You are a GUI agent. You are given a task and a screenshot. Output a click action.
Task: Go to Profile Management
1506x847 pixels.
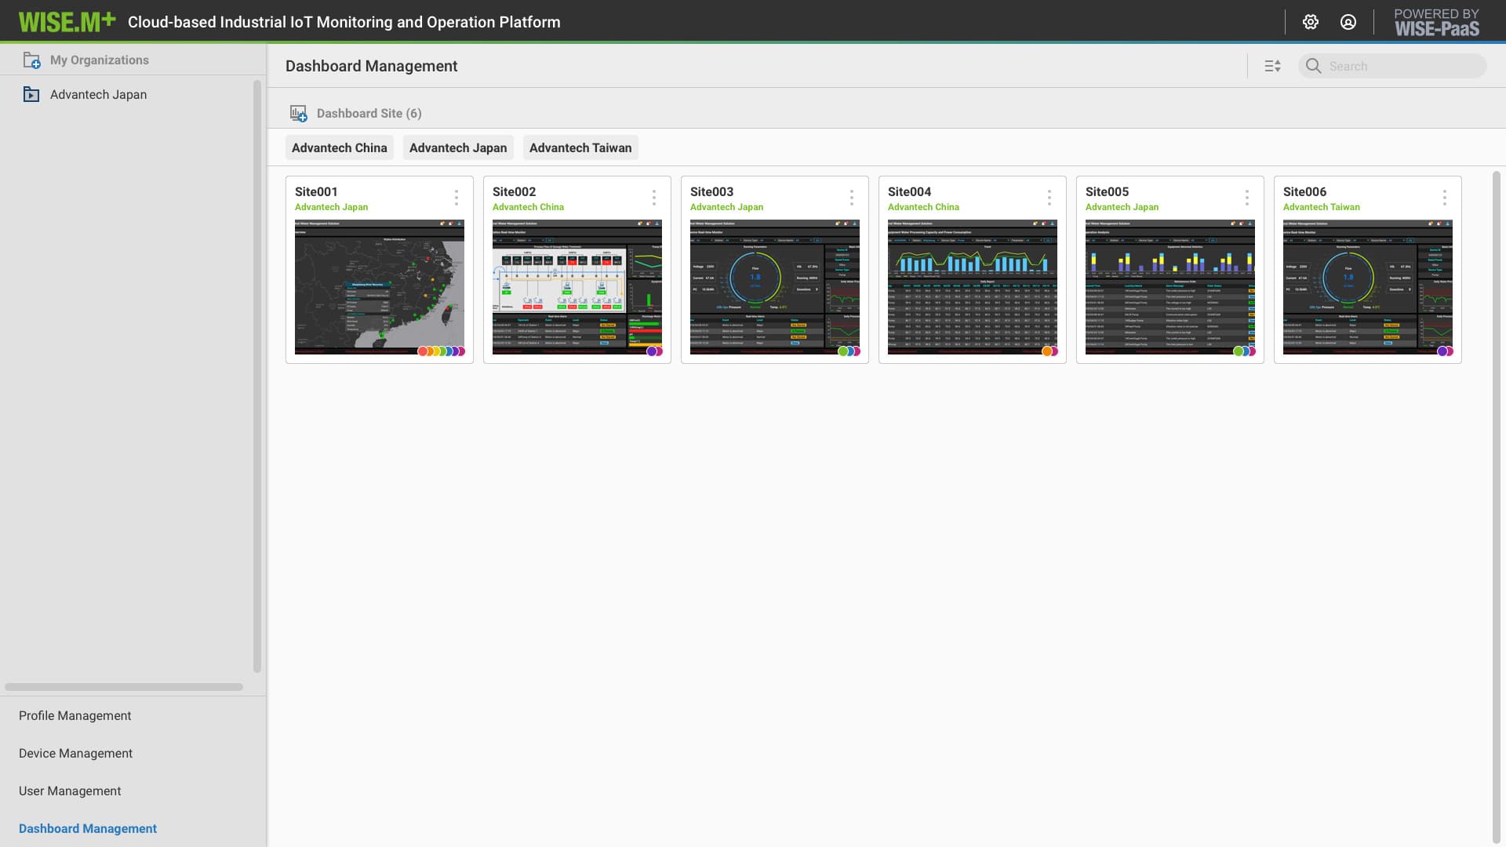click(75, 716)
